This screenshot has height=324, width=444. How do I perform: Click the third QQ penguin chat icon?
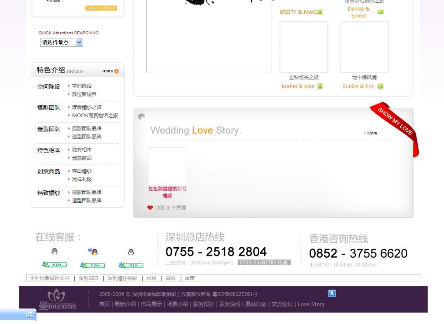pyautogui.click(x=131, y=251)
